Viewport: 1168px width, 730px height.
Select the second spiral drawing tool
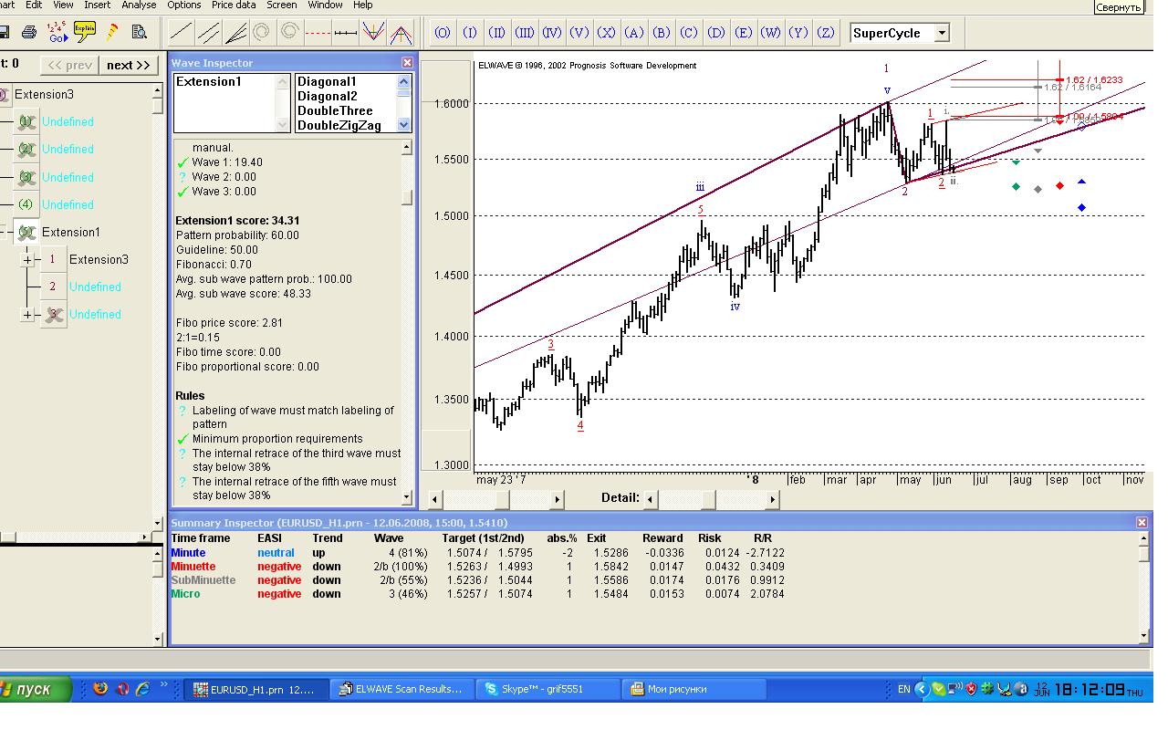(x=290, y=33)
